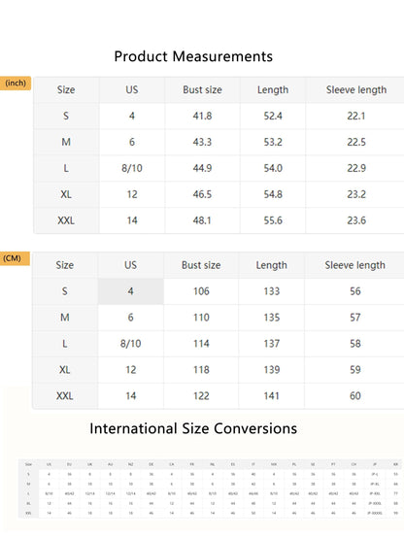Click the International Size Conversions heading
Image resolution: width=404 pixels, height=539 pixels.
point(193,428)
